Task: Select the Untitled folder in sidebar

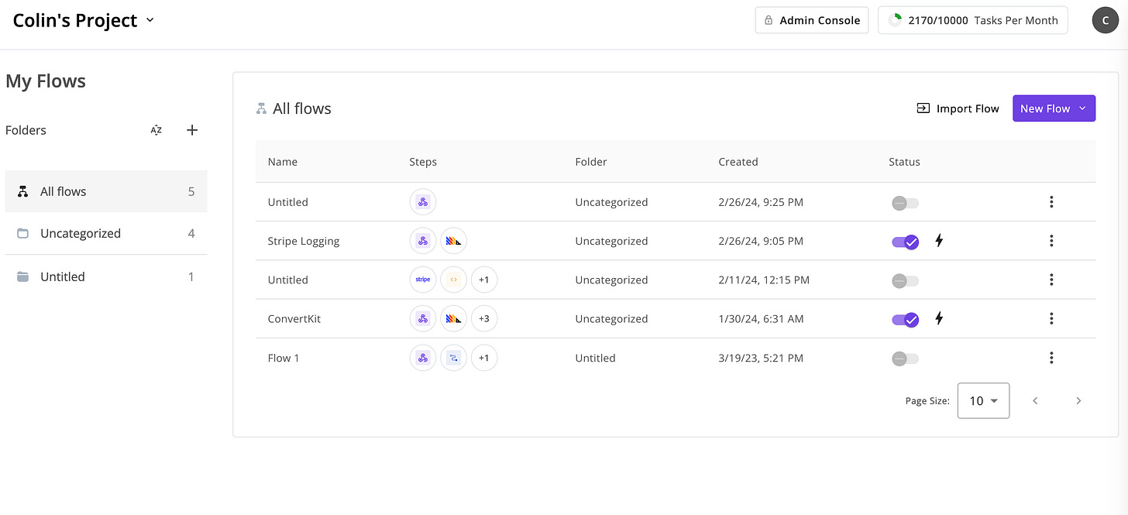Action: click(x=106, y=276)
